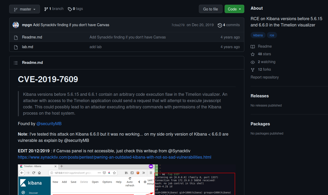Click the git branch icon beside '1 branch'
Viewport: 328px width, 195px height.
[x=46, y=9]
